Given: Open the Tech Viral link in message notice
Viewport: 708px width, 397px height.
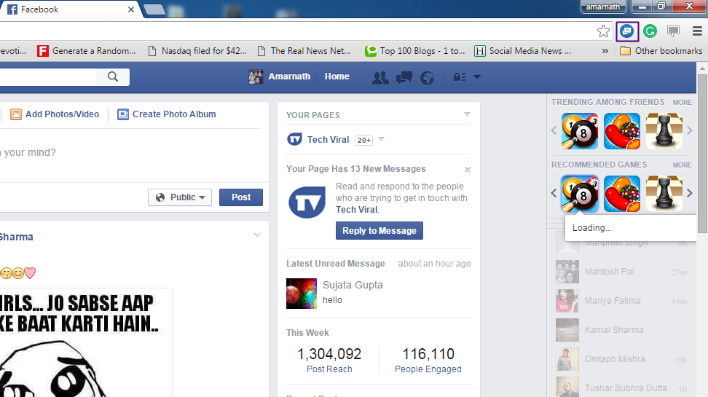Looking at the screenshot, I should coord(357,210).
